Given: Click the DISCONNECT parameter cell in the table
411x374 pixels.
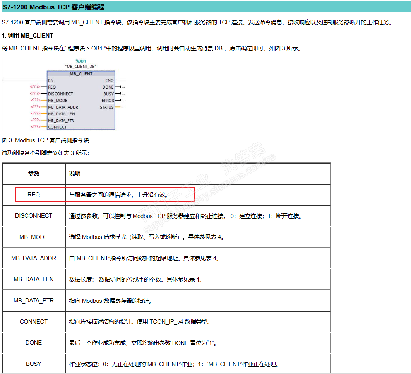Looking at the screenshot, I should (34, 216).
